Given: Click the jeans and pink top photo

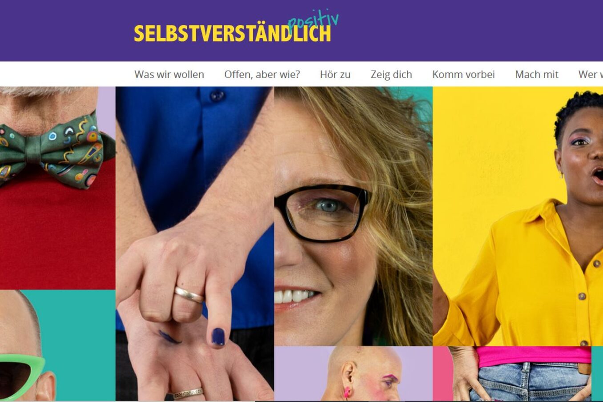Looking at the screenshot, I should pyautogui.click(x=518, y=374).
